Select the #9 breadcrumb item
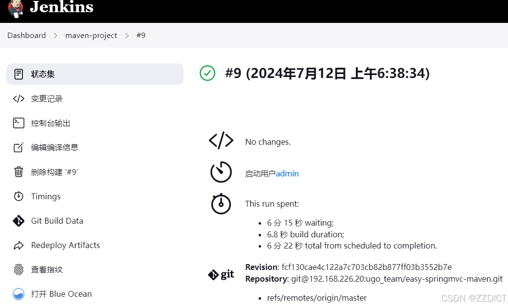This screenshot has height=307, width=508. click(x=141, y=36)
